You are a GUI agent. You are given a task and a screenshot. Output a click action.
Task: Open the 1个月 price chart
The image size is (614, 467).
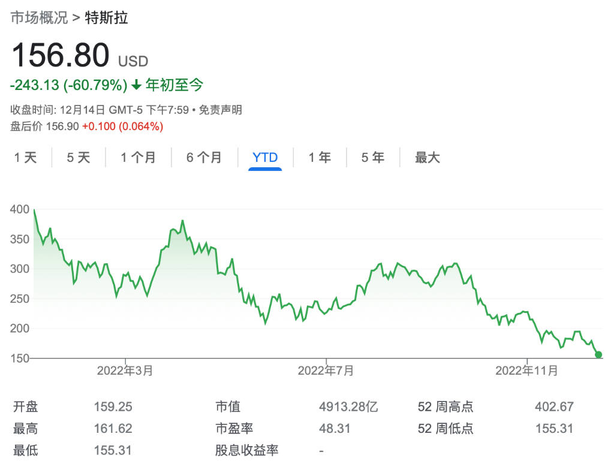(x=139, y=157)
